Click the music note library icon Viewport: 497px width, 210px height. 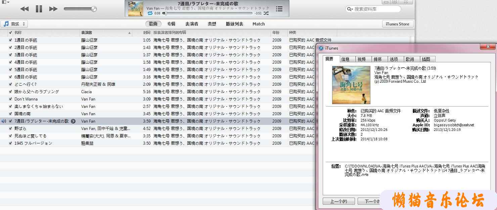[6, 24]
